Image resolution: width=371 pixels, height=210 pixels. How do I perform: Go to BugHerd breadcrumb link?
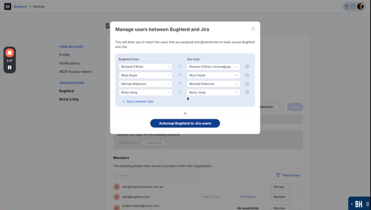[20, 7]
